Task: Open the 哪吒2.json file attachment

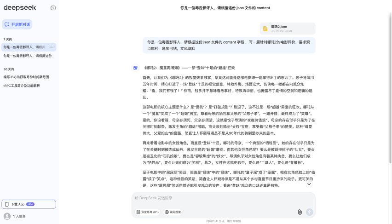Action: (x=288, y=29)
